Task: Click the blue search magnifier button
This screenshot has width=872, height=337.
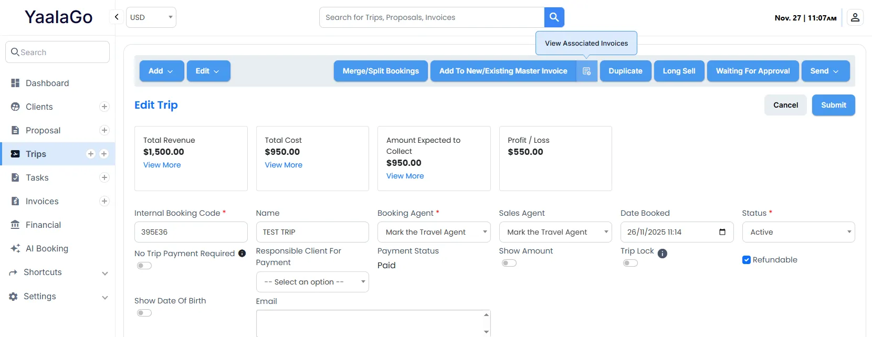Action: pos(554,17)
